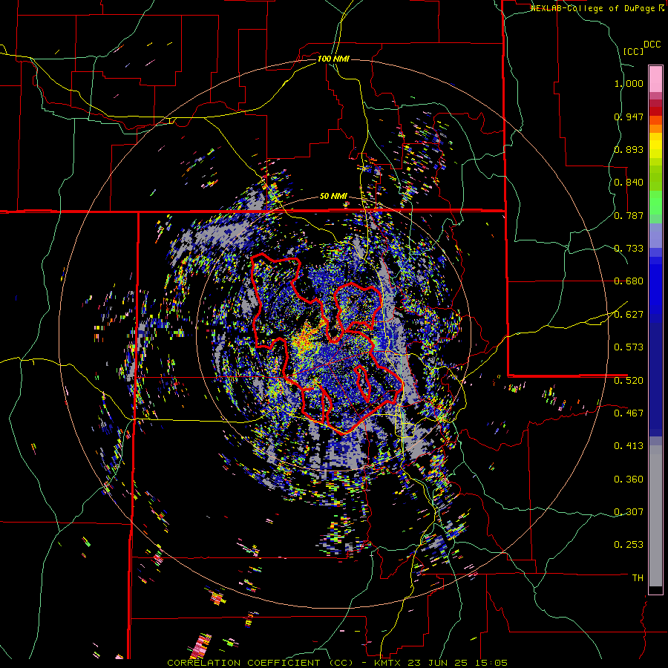Viewport: 668px width, 668px height.
Task: Click the 0.627 scale value
Action: 629,315
